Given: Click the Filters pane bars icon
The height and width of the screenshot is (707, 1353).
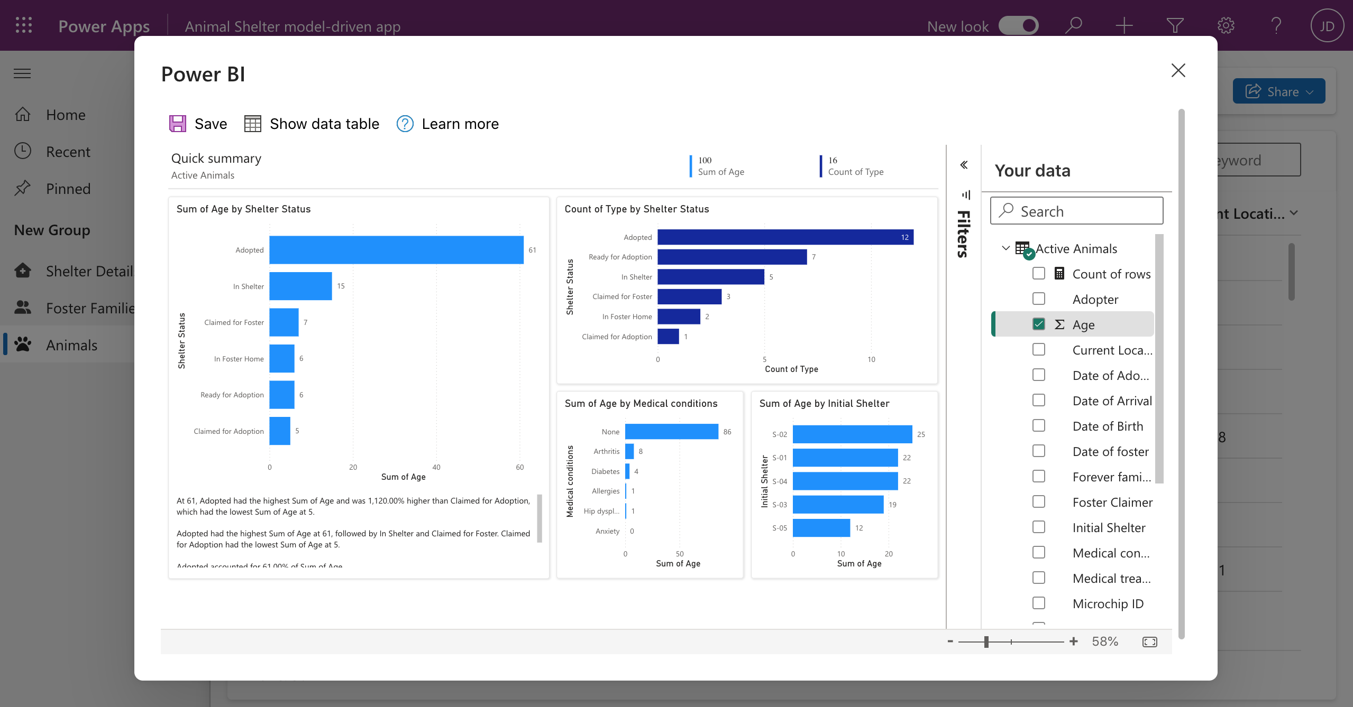Looking at the screenshot, I should (966, 194).
